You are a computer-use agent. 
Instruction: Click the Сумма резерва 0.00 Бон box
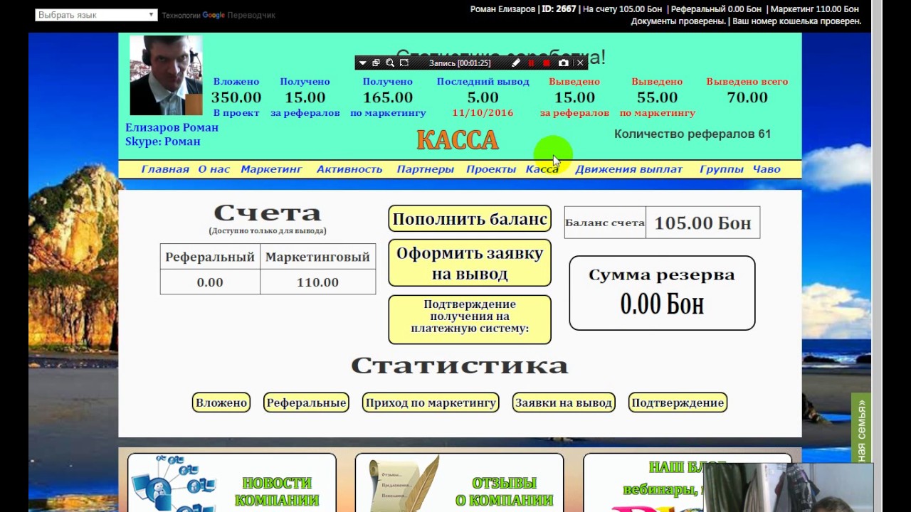[662, 293]
